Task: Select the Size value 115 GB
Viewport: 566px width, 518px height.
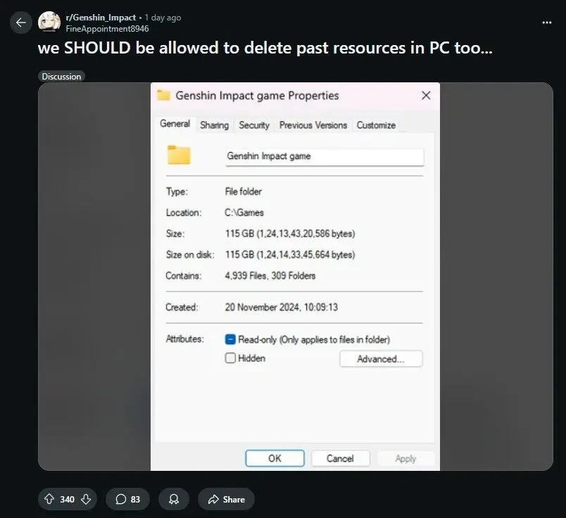Action: point(290,234)
